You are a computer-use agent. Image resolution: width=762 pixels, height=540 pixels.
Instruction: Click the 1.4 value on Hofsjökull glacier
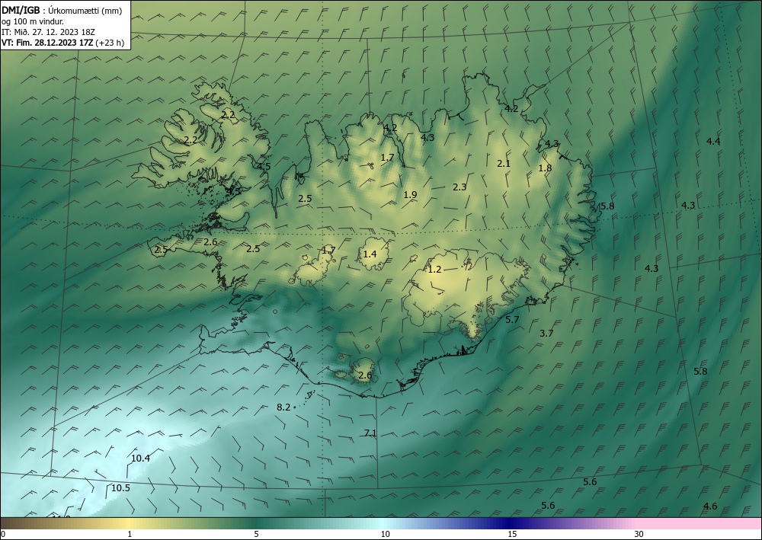pyautogui.click(x=370, y=254)
